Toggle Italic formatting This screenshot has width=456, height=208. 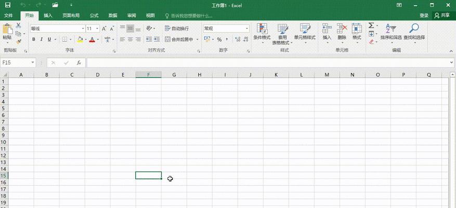(x=41, y=40)
